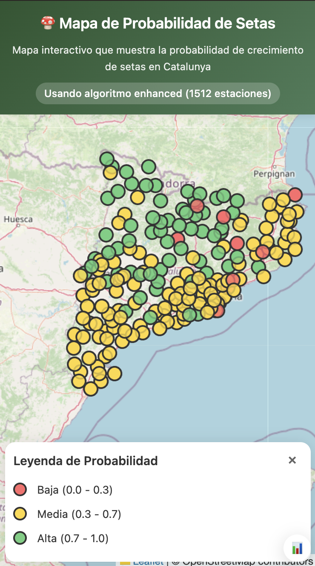
Task: Open the OpenStreetMap contributors link
Action: [x=248, y=562]
